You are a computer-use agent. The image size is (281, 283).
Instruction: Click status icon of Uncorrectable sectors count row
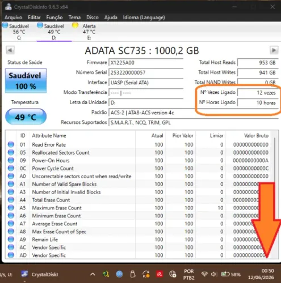coord(11,176)
